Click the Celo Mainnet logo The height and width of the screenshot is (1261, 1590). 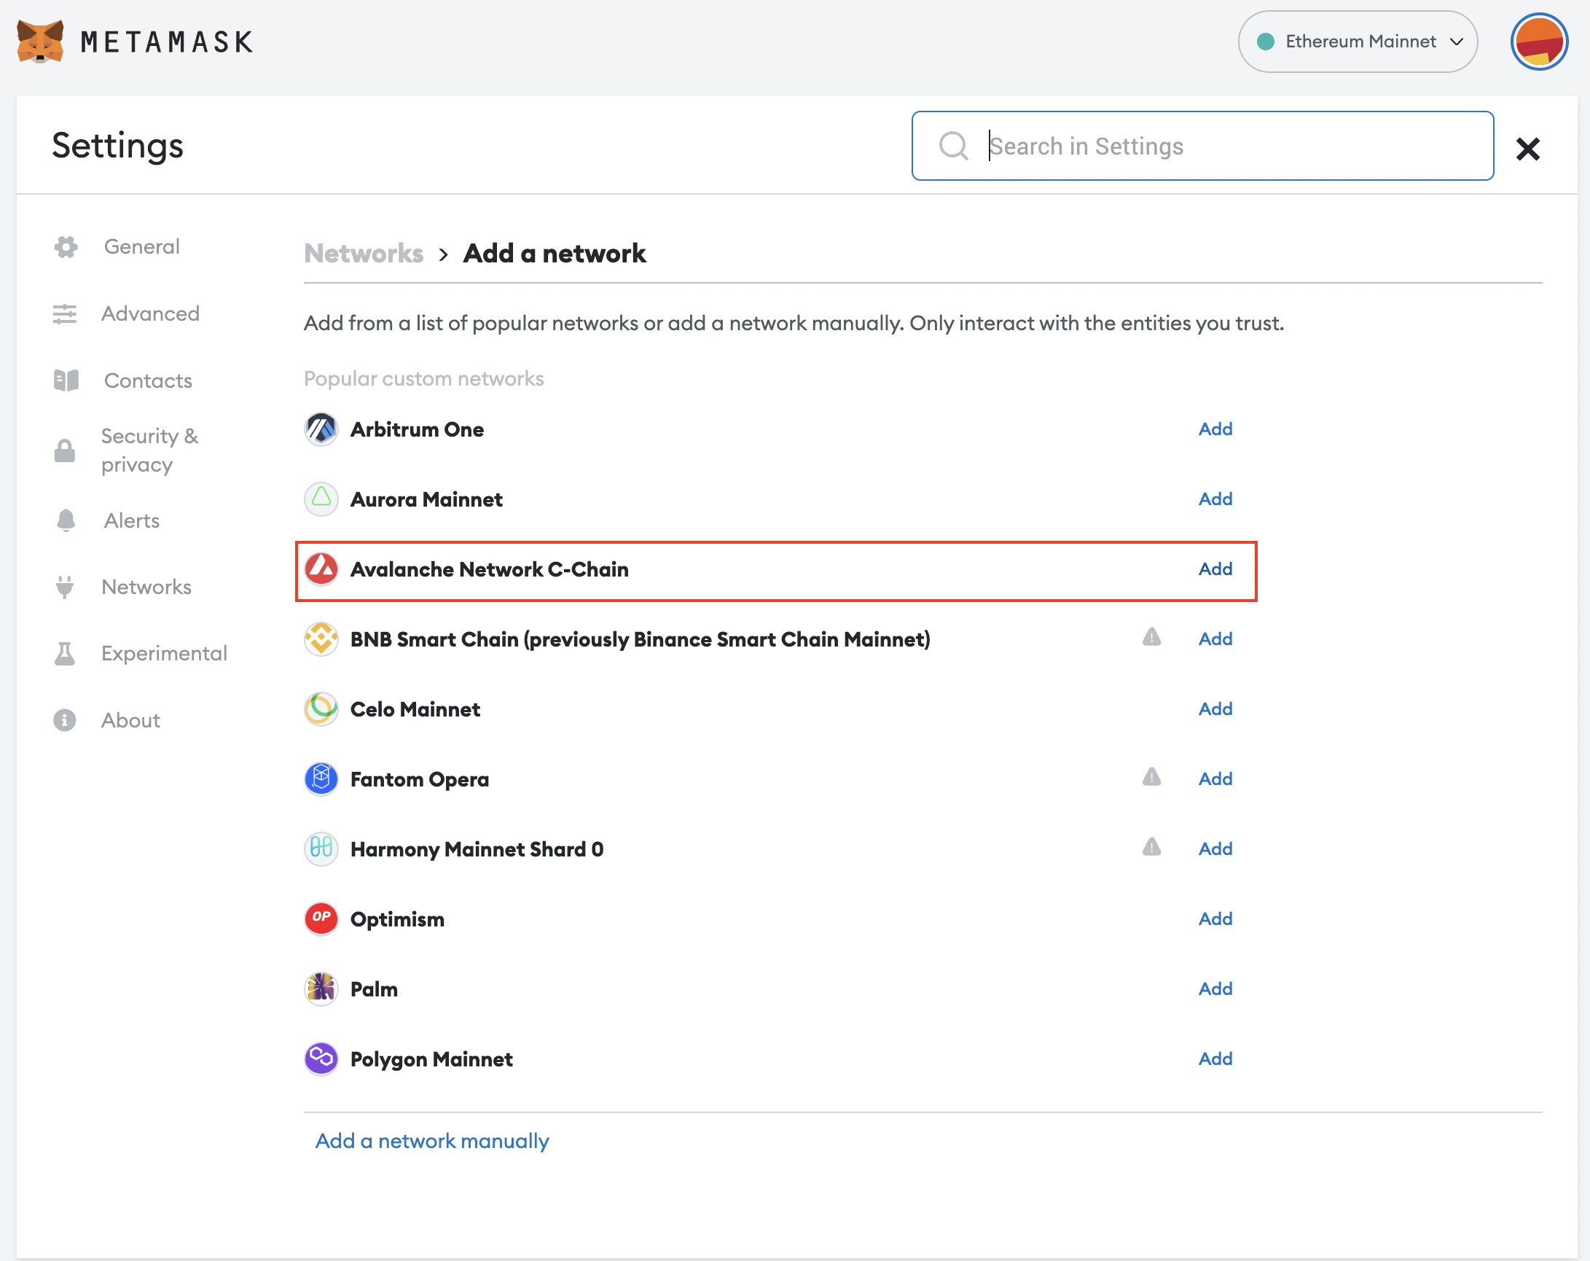point(321,709)
